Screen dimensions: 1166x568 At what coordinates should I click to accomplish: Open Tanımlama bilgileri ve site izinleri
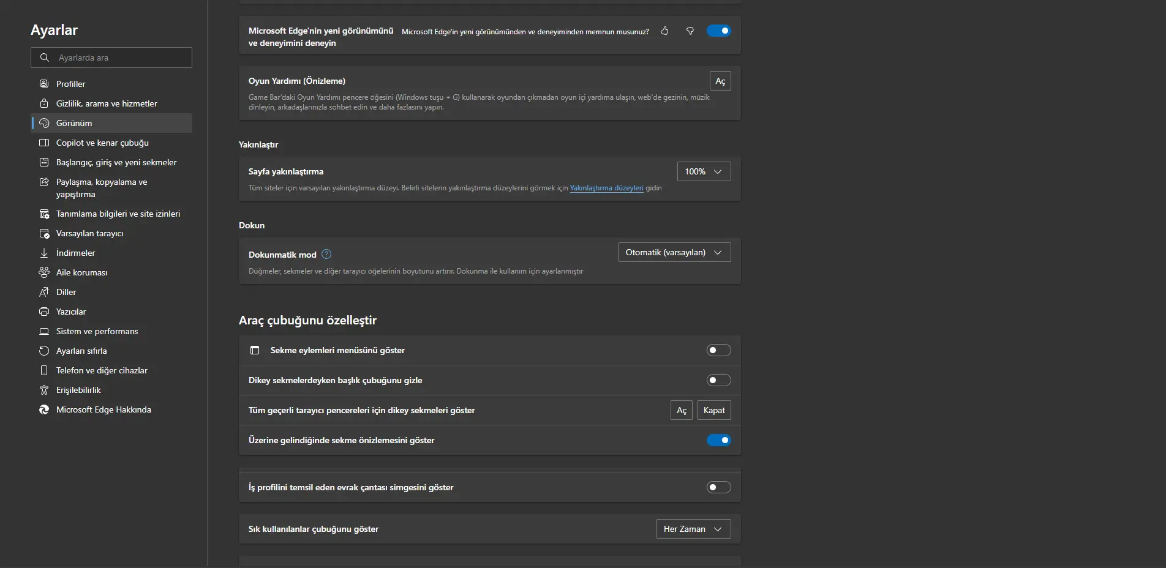[x=111, y=214]
